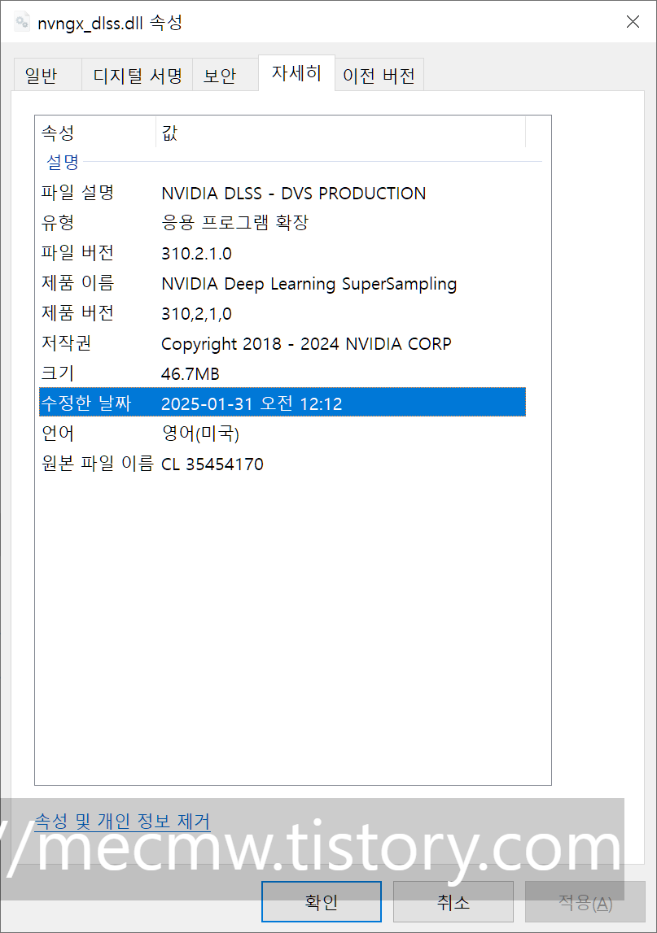Select the 자세히 tab

click(296, 73)
